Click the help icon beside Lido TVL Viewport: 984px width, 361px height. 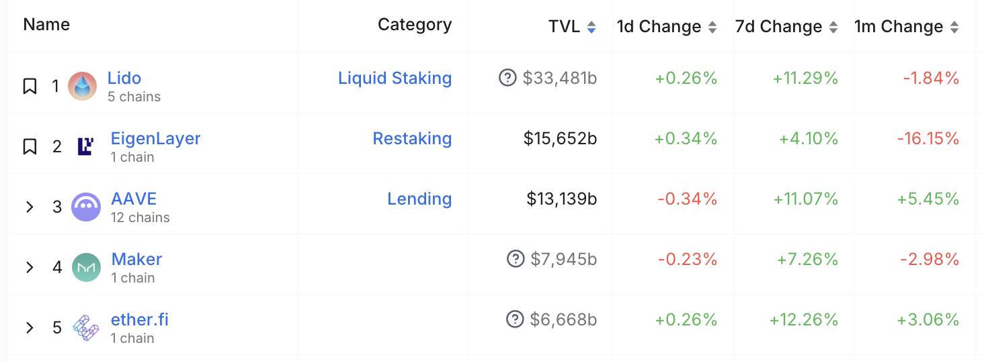pos(507,78)
